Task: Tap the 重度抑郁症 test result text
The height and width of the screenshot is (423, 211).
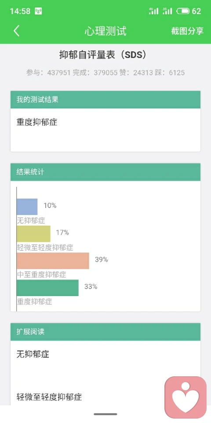Action: (37, 122)
